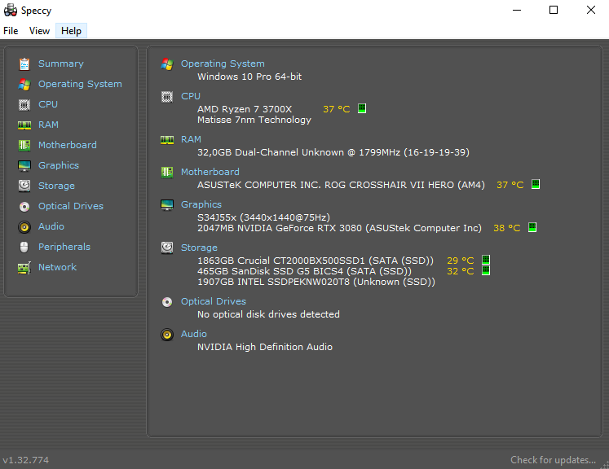Click the CPU chip icon in sidebar
609x469 pixels.
pos(24,105)
